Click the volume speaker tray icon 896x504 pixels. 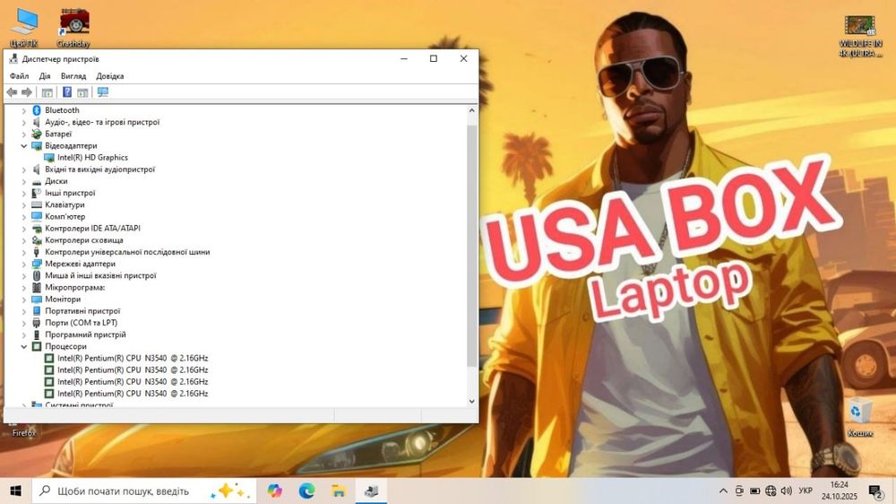[787, 491]
